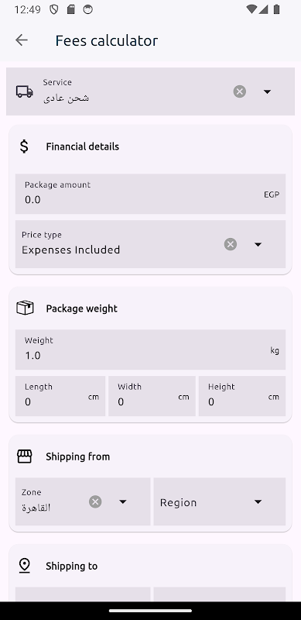Expand the Shipping from Zone dropdown
The image size is (301, 620).
pyautogui.click(x=123, y=501)
